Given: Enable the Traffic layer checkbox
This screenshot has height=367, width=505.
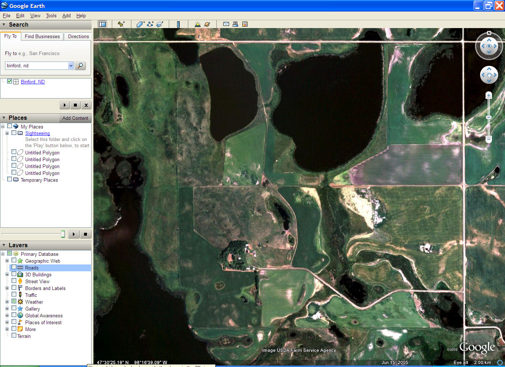Looking at the screenshot, I should click(x=14, y=294).
